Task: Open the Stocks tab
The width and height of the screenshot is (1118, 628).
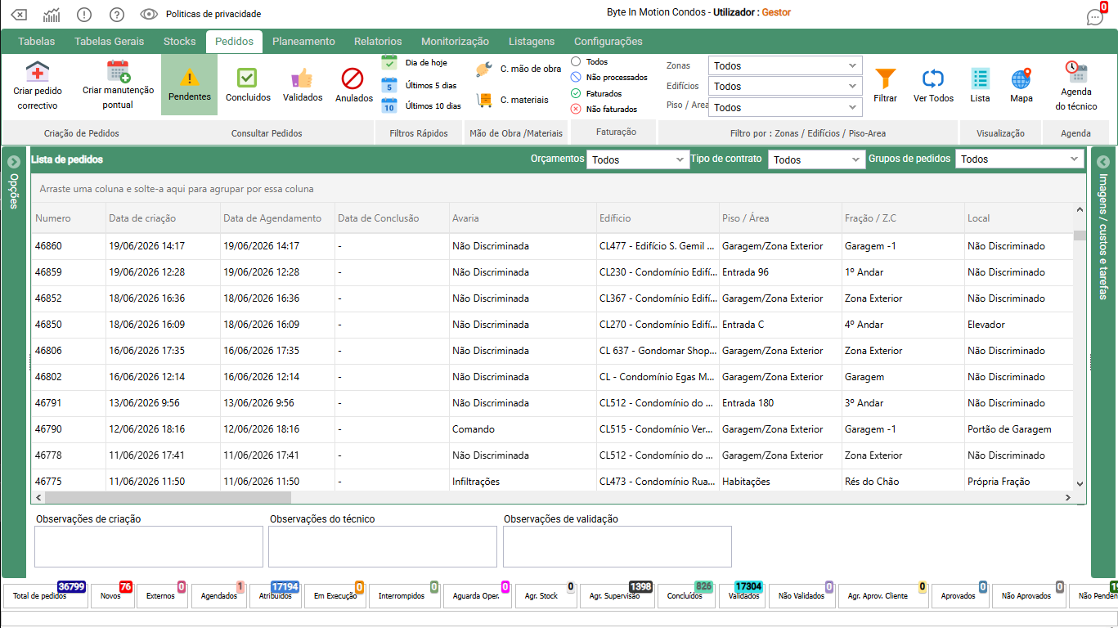Action: [180, 42]
